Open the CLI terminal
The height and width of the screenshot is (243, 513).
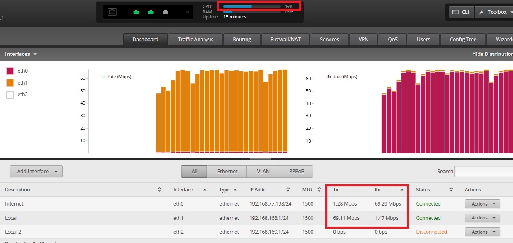pos(461,12)
